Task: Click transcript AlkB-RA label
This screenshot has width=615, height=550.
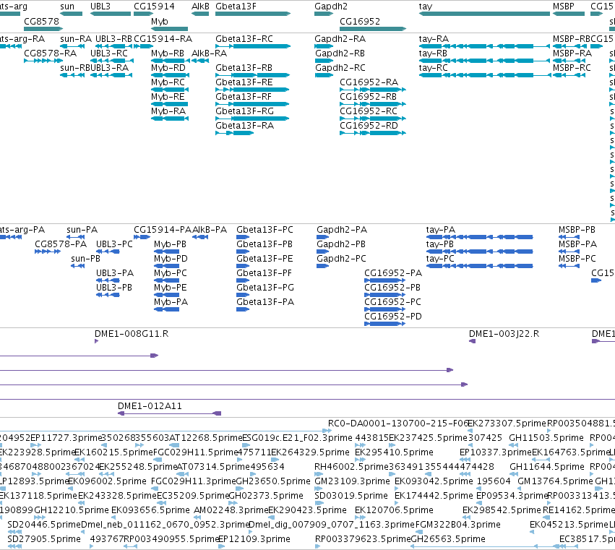Action: [209, 53]
